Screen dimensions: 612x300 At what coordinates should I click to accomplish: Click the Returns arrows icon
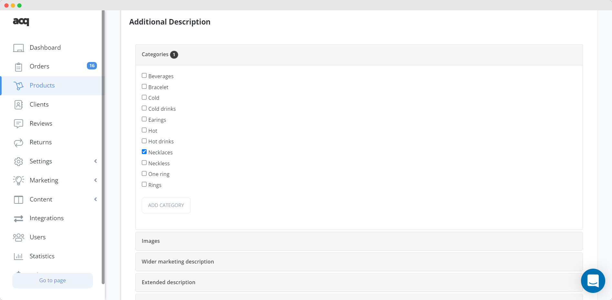[x=18, y=142]
